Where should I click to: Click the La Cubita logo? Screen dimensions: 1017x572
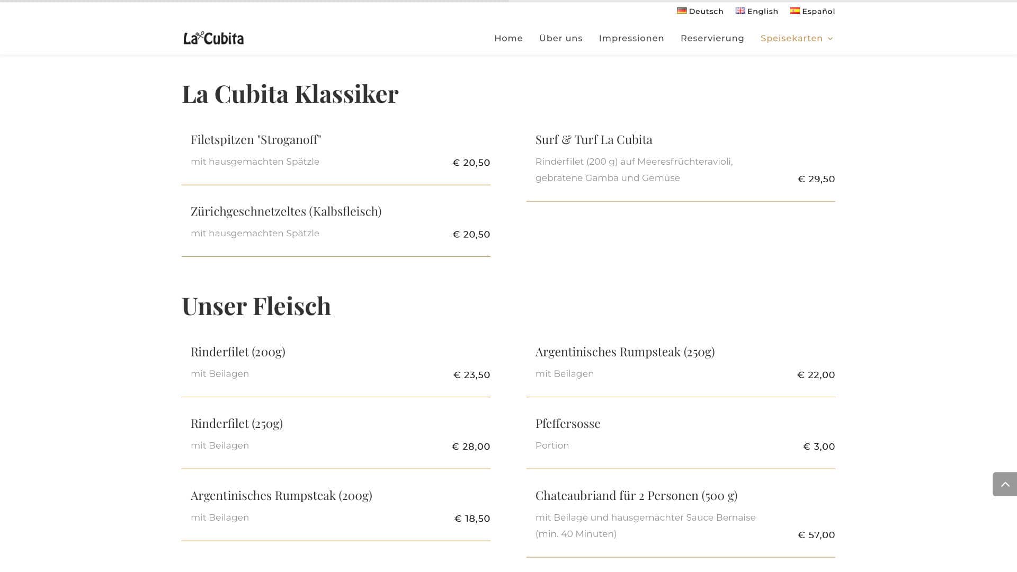tap(213, 38)
